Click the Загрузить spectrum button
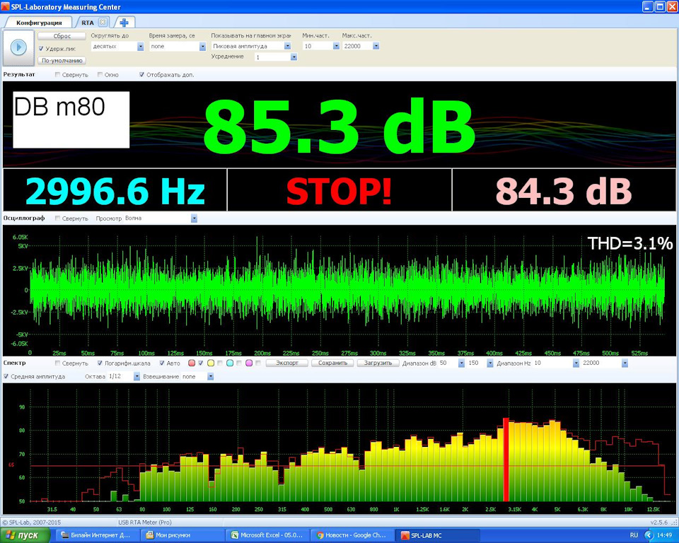Screen dimensions: 679x543 coord(378,363)
